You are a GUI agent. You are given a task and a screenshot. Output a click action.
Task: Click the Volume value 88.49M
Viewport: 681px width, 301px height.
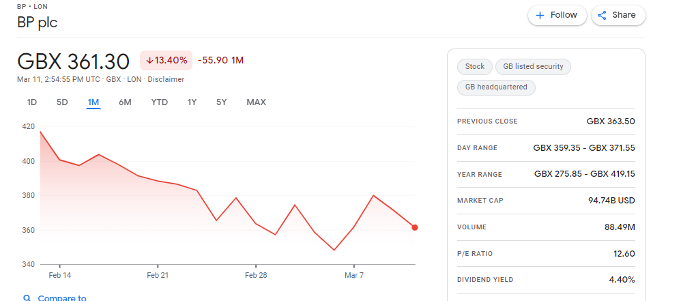(x=620, y=227)
